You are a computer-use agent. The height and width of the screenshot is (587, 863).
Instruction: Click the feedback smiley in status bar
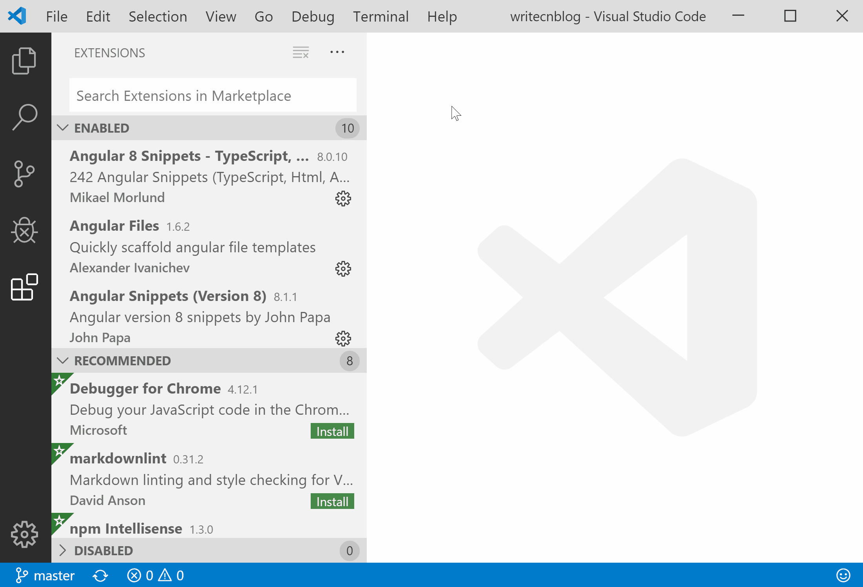843,576
